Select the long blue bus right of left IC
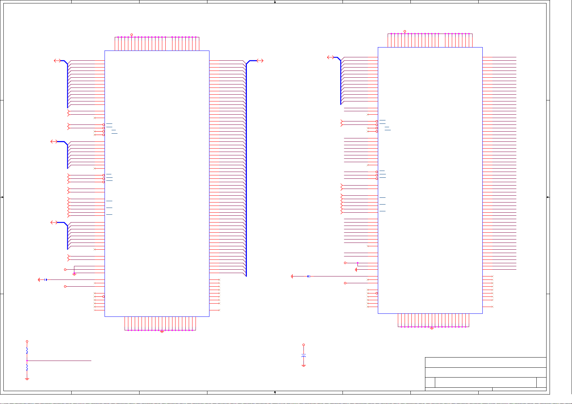572x404 pixels. [246, 170]
